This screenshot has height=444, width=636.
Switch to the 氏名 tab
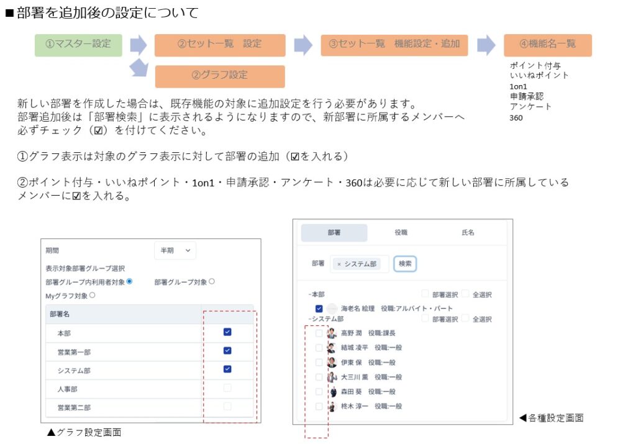tap(467, 233)
